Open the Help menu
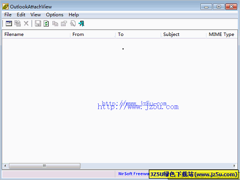This screenshot has height=180, width=240. (74, 15)
